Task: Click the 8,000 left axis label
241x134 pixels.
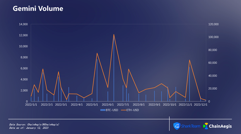Action: pyautogui.click(x=24, y=57)
